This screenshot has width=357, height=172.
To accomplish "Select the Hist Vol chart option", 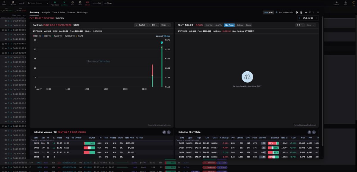I will click(209, 25).
